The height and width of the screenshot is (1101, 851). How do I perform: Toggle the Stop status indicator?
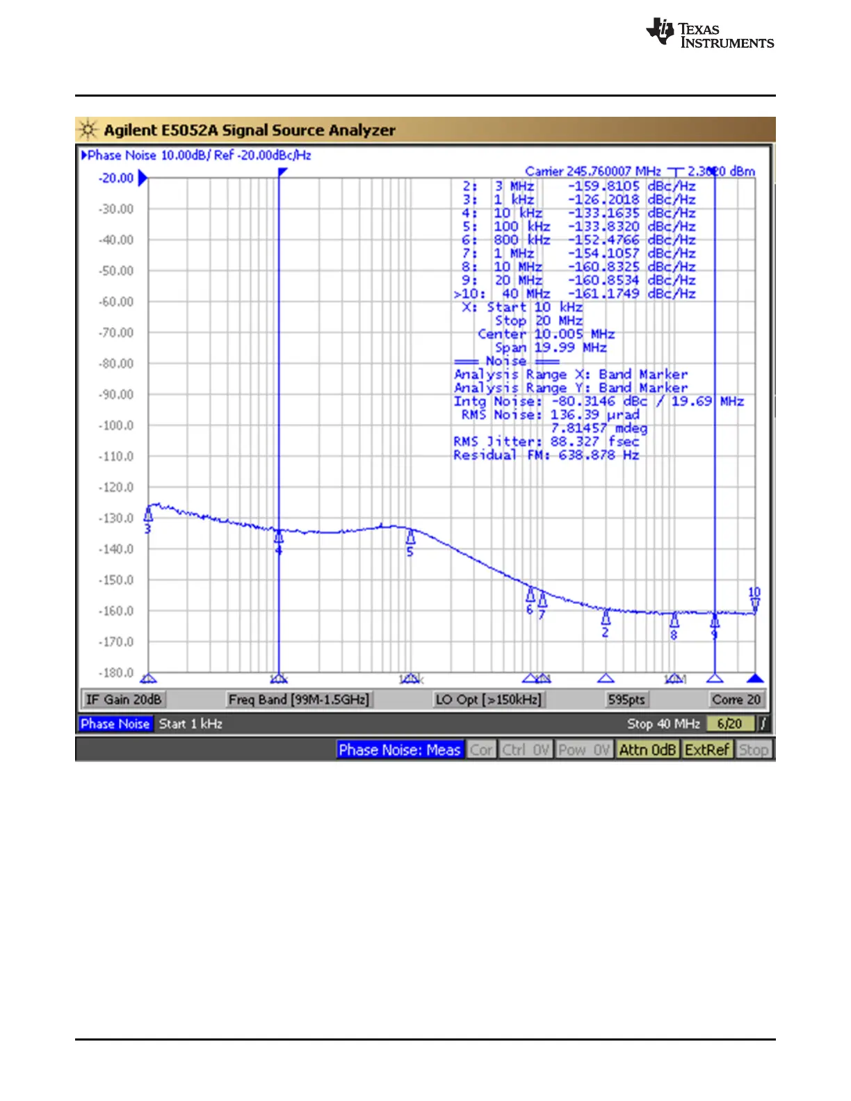[754, 750]
